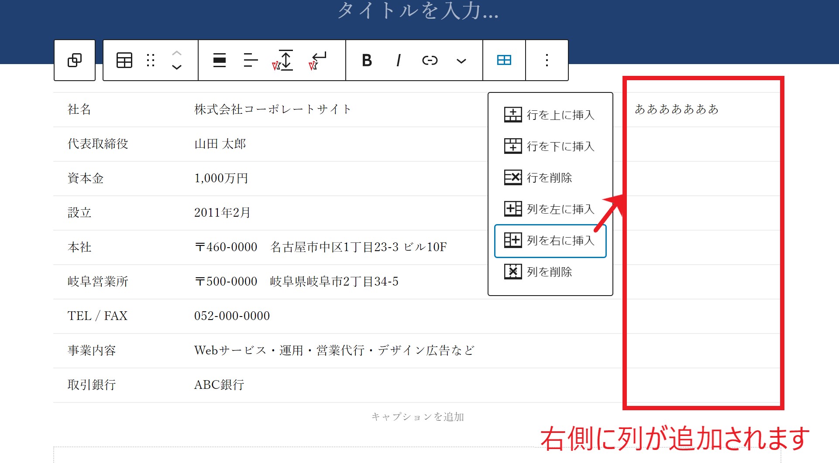Click the drag handle dots icon
Image resolution: width=839 pixels, height=463 pixels.
pos(151,60)
